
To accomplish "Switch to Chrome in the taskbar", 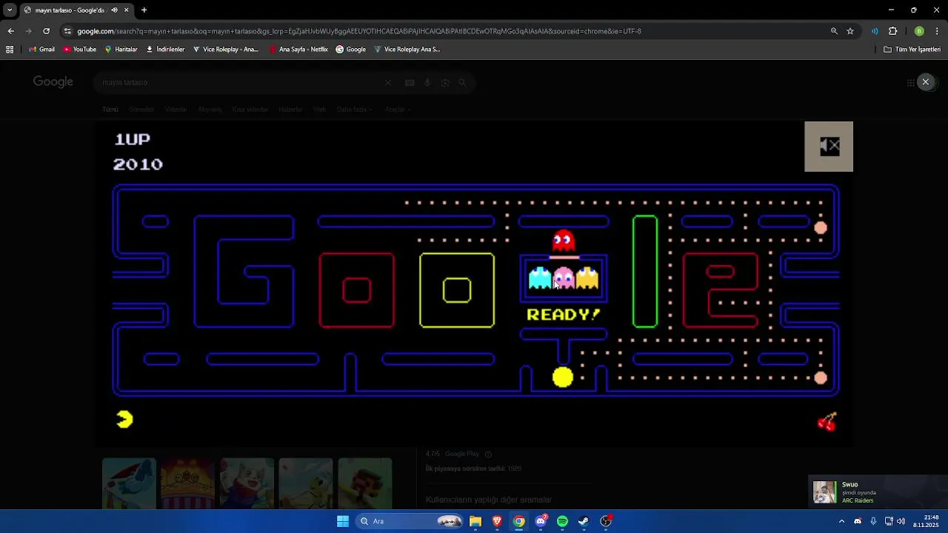I will coord(519,521).
